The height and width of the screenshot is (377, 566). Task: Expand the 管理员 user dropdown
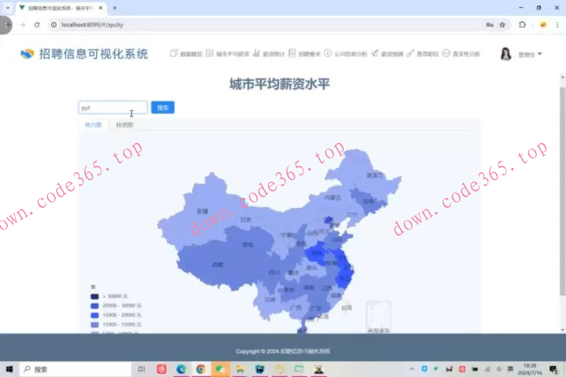click(531, 54)
